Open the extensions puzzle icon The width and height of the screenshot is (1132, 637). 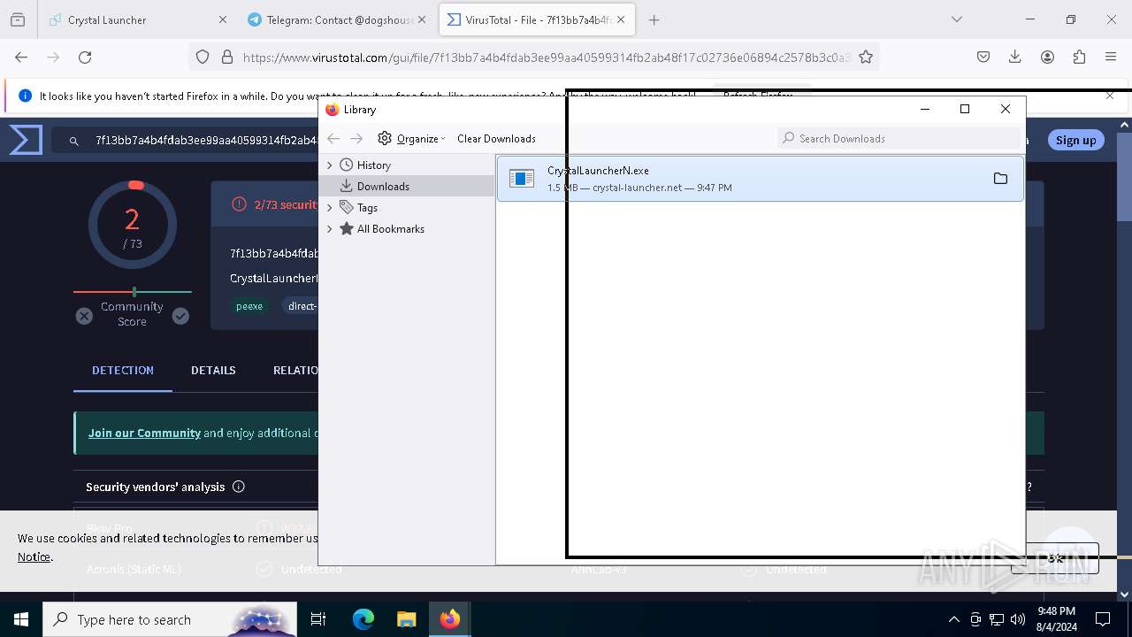[1079, 57]
